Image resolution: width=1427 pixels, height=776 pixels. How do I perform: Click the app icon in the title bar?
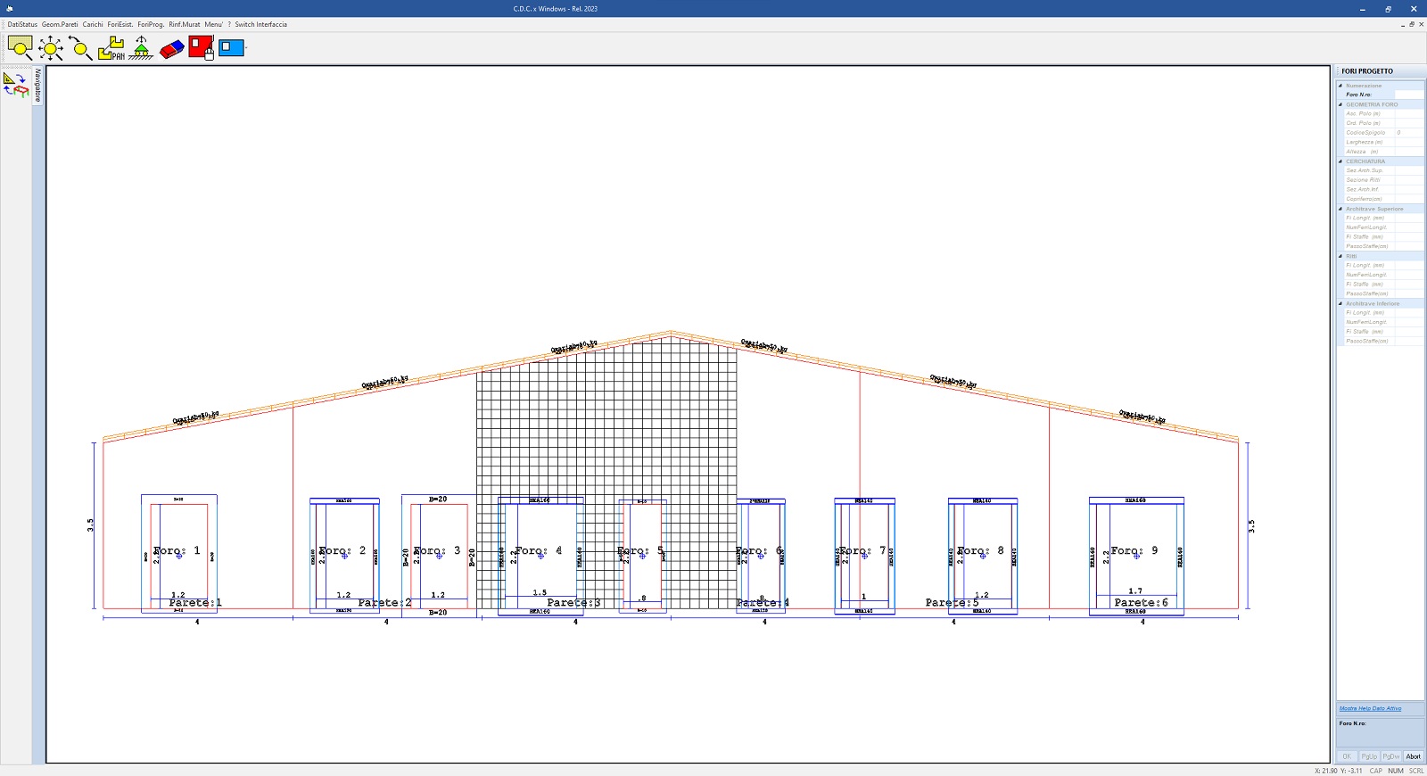coord(9,8)
